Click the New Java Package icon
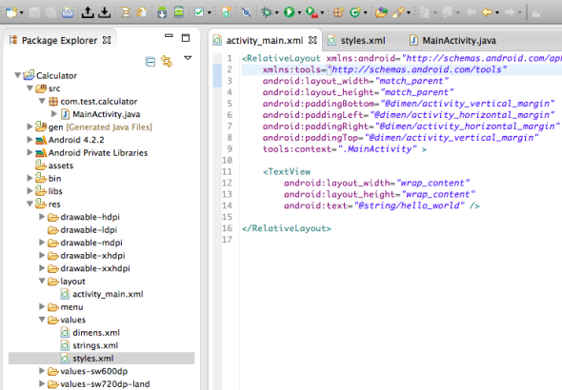 [338, 12]
